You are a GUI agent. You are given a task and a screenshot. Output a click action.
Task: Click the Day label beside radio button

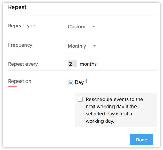79,82
